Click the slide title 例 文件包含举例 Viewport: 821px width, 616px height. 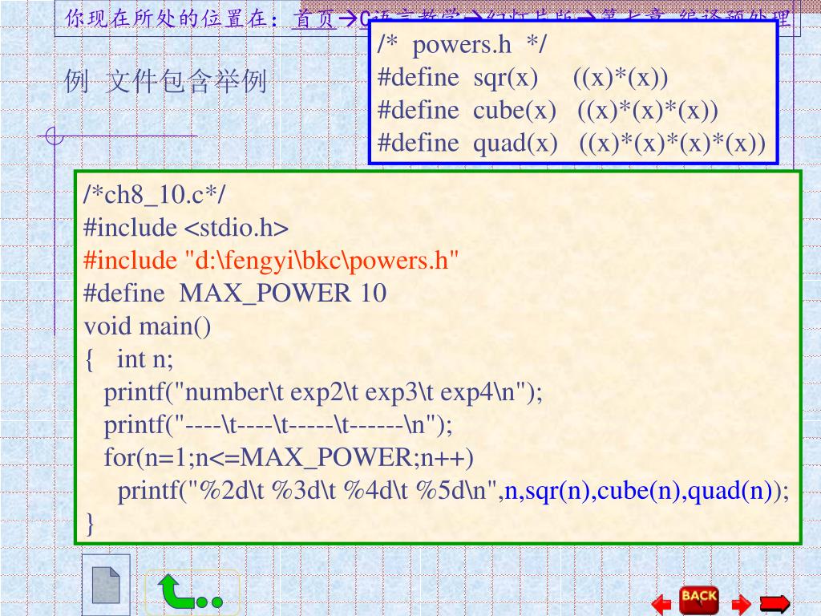point(165,82)
